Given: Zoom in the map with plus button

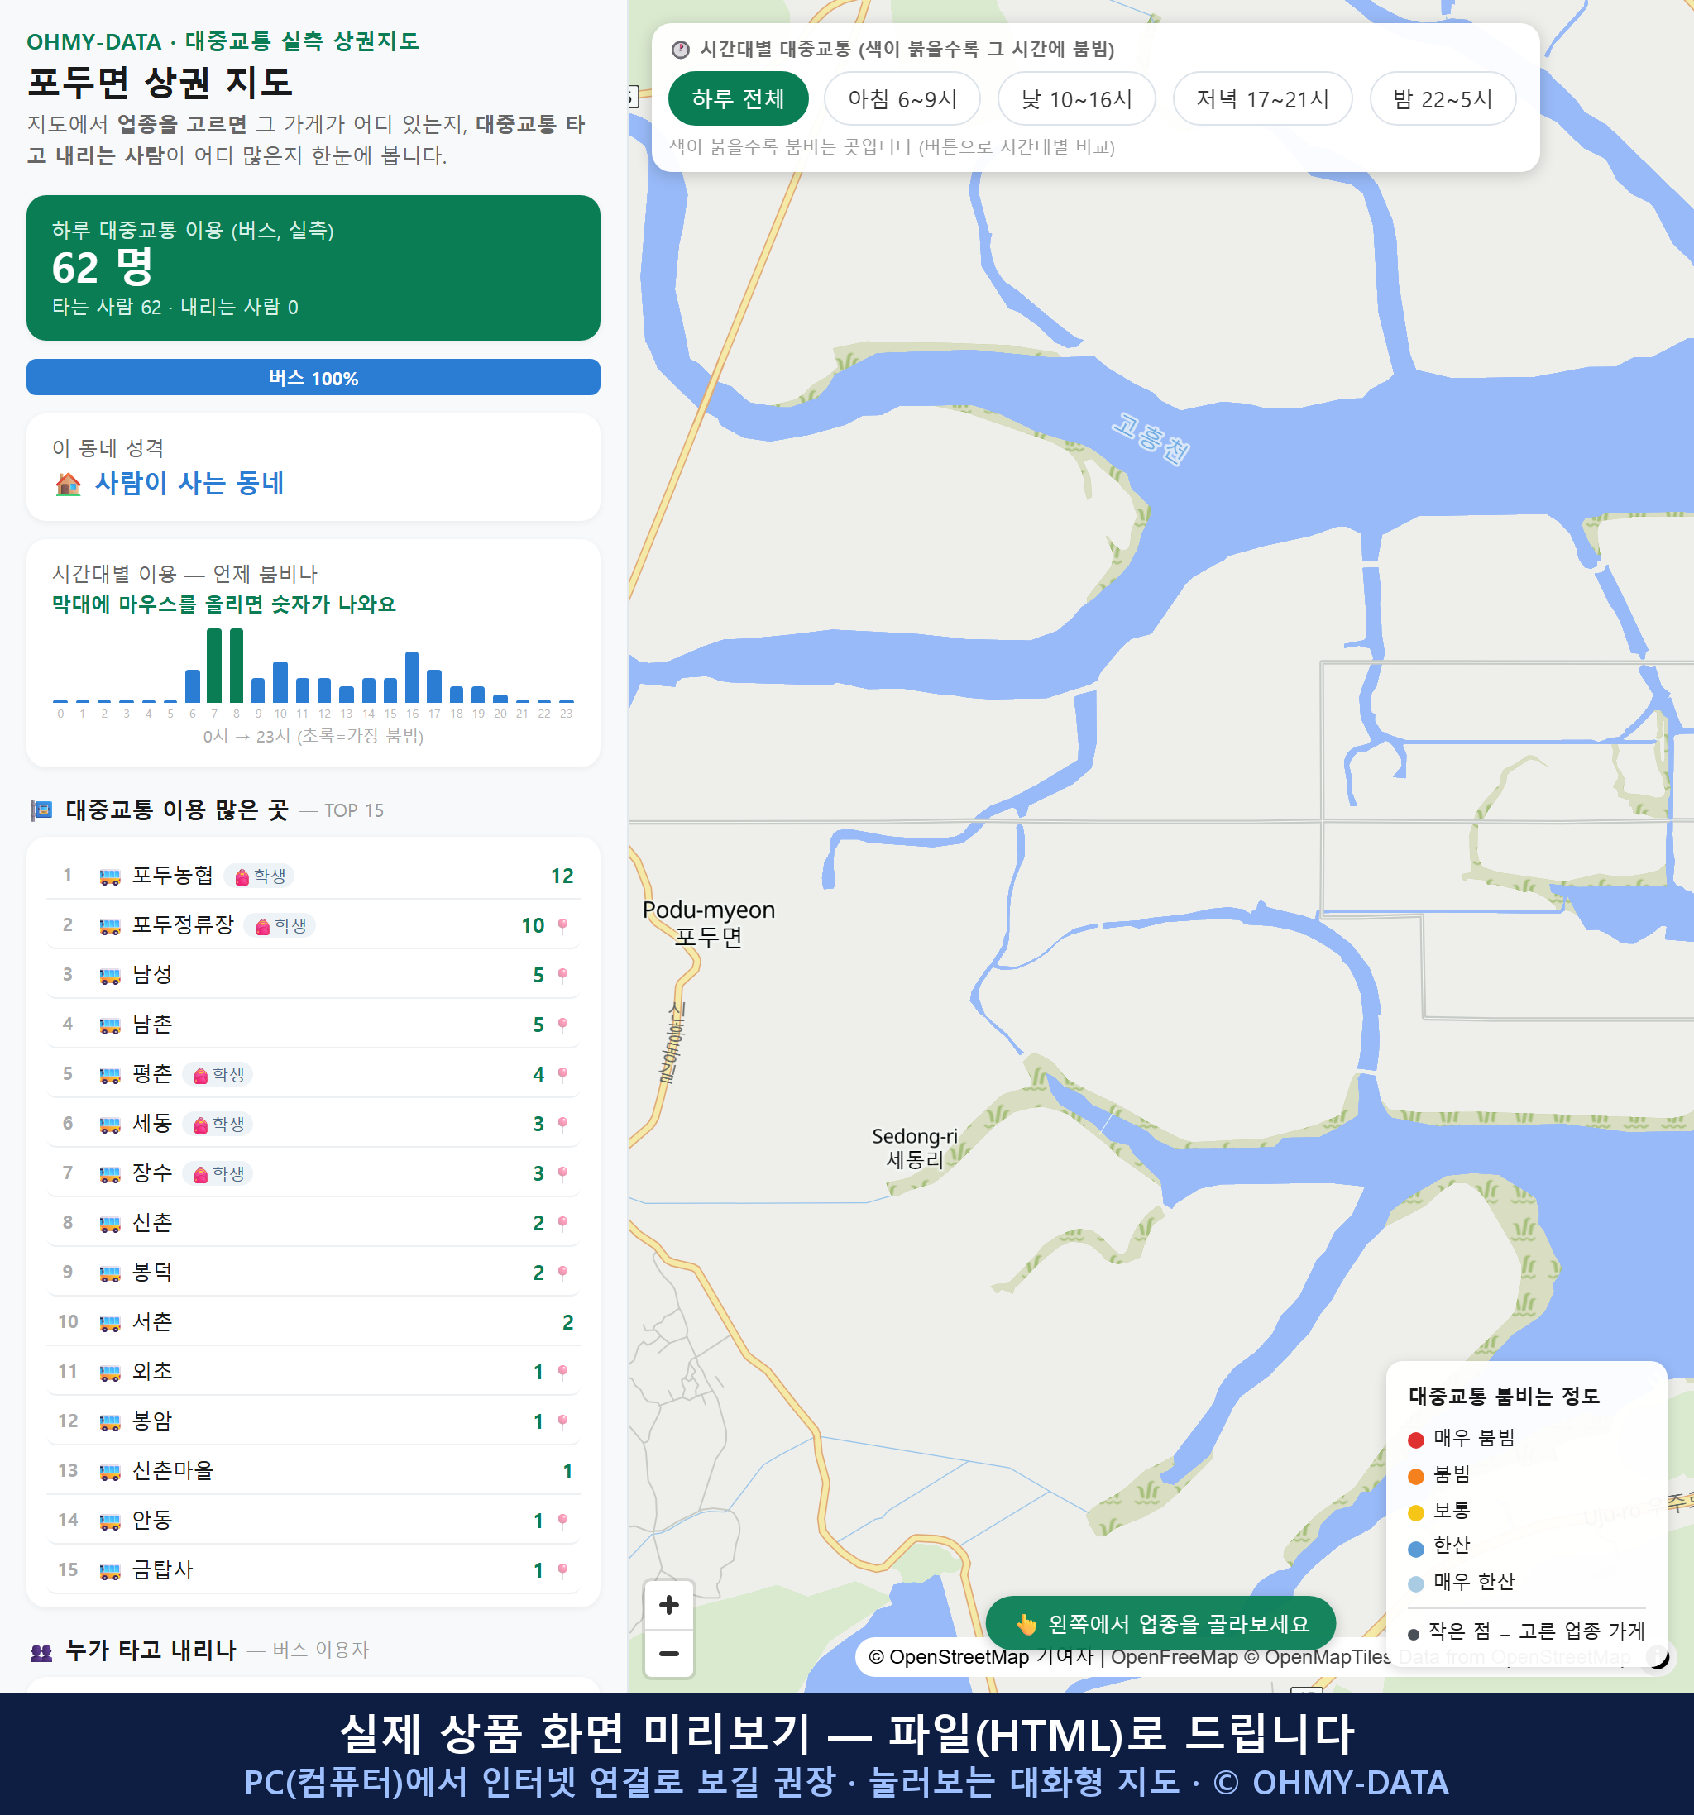Looking at the screenshot, I should tap(668, 1605).
